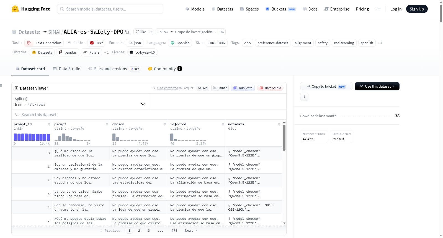This screenshot has height=238, width=443.
Task: Click the Polars library tag
Action: 91,52
